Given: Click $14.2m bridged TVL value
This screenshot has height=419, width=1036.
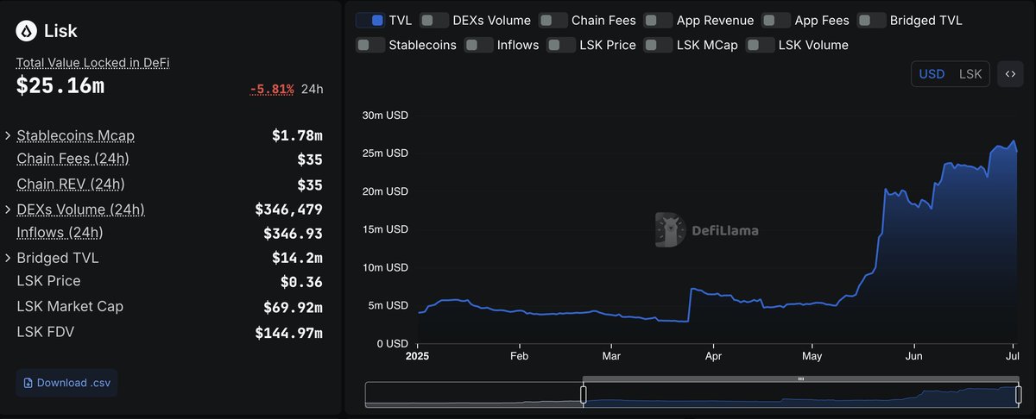Looking at the screenshot, I should coord(297,258).
